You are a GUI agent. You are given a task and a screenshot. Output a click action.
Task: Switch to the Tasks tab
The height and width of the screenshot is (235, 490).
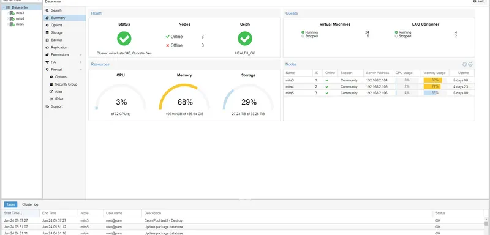click(x=10, y=204)
